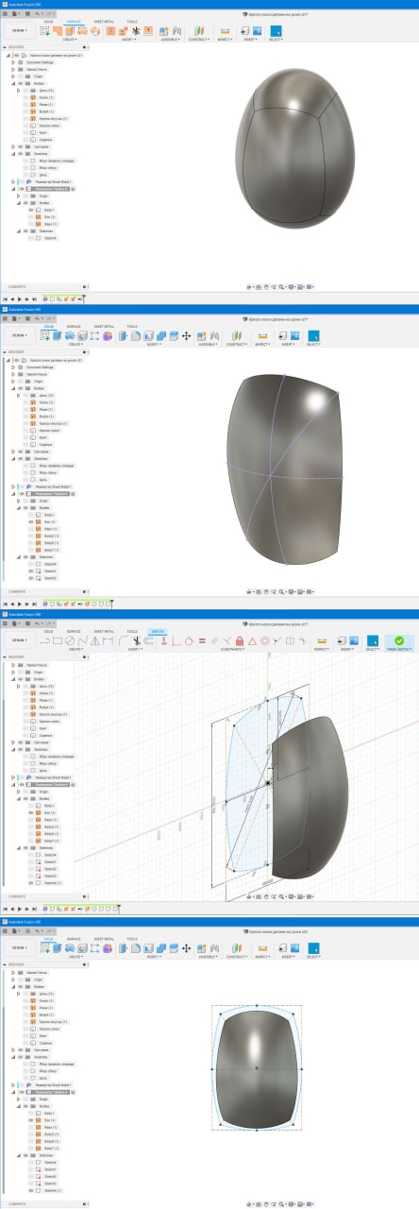Toggle the eye icon for Sketch4 in top window
This screenshot has height=1209, width=419.
pyautogui.click(x=31, y=238)
